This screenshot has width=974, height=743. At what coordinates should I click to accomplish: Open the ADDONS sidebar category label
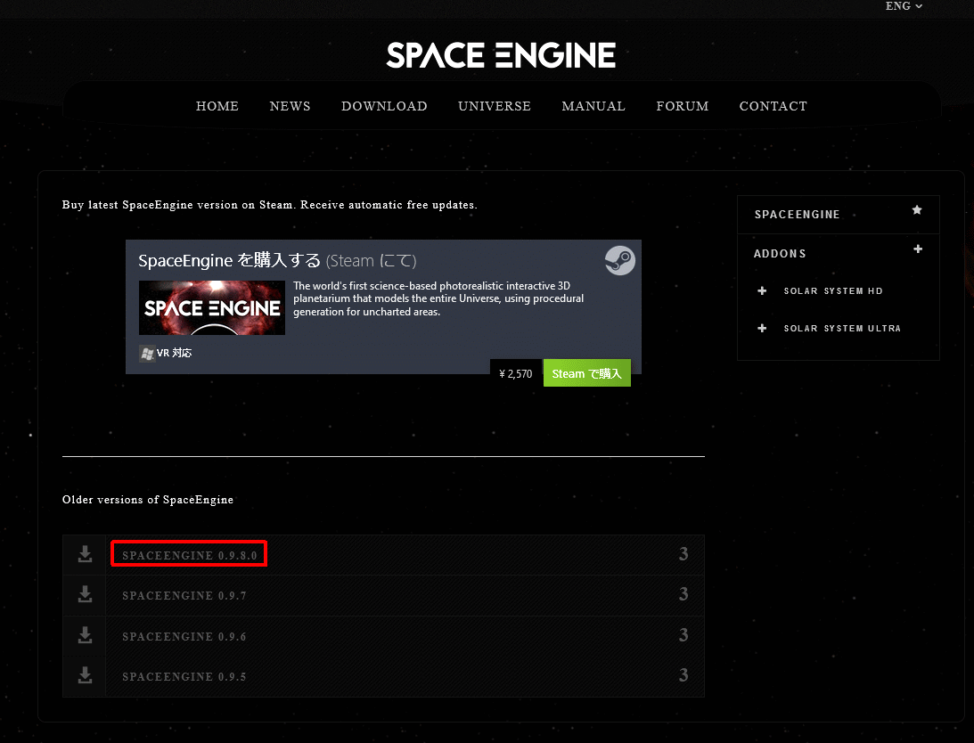click(780, 254)
